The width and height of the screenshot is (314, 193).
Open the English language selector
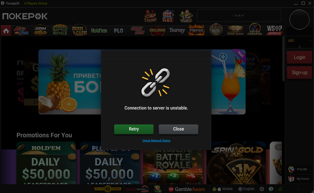247,189
